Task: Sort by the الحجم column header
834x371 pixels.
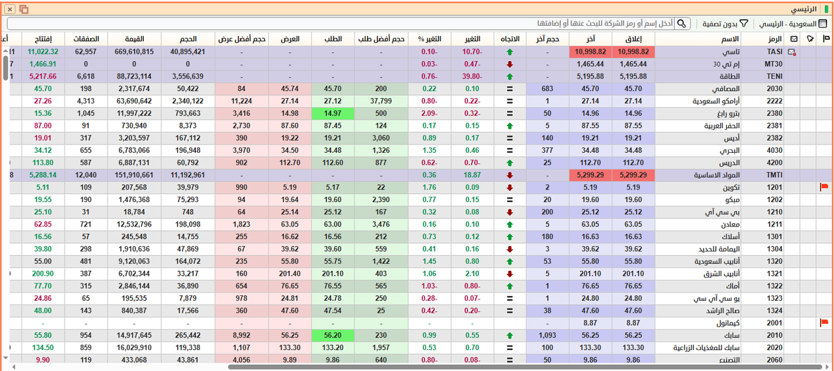Action: point(188,39)
